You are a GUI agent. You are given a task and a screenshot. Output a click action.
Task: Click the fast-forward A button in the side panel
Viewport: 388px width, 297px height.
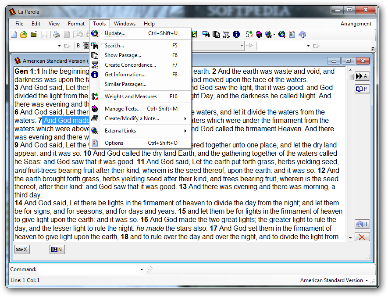[362, 76]
